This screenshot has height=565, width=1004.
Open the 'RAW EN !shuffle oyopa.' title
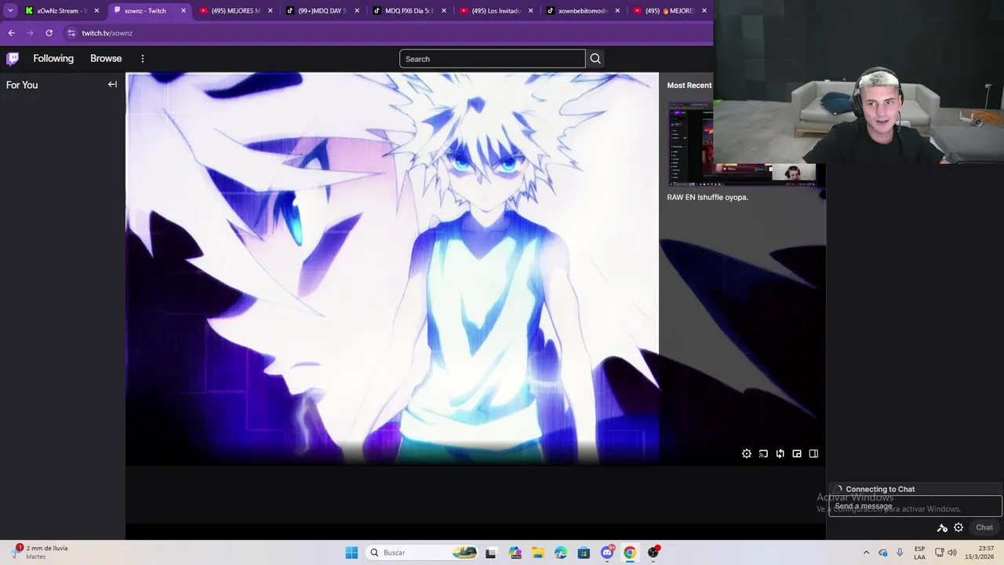pyautogui.click(x=708, y=197)
